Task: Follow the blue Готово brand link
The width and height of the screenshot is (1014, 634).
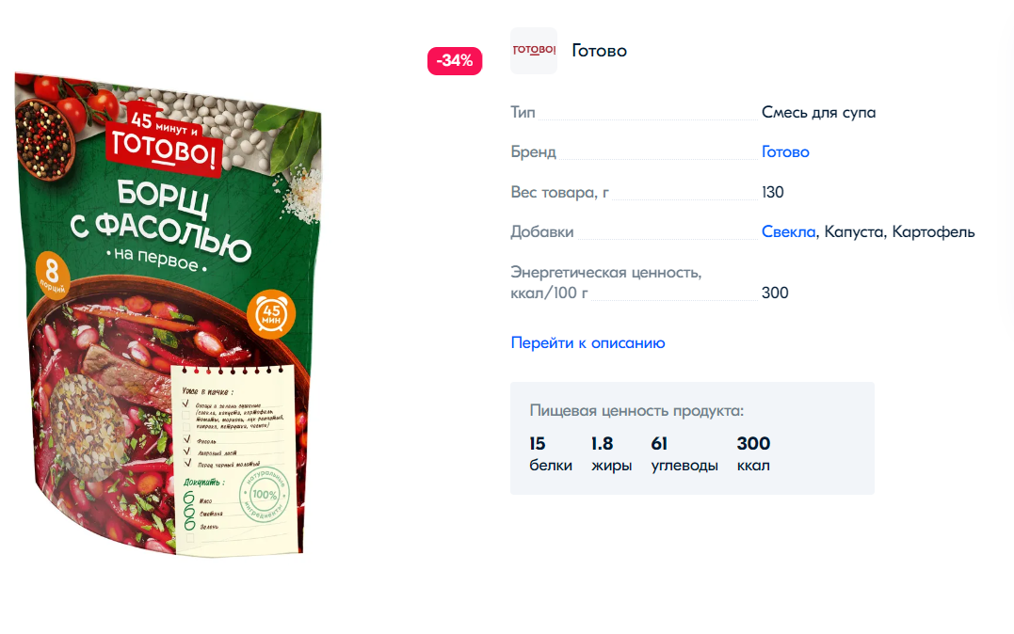Action: [785, 151]
